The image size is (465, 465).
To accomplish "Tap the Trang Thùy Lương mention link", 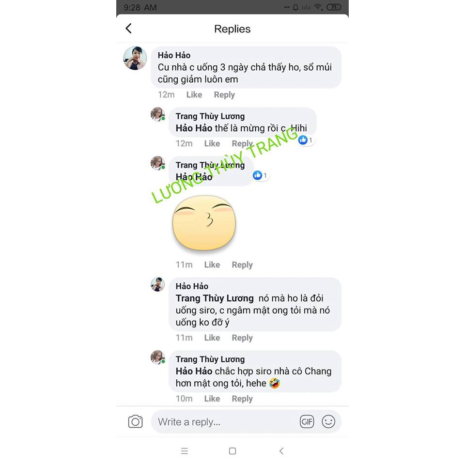I will [215, 298].
